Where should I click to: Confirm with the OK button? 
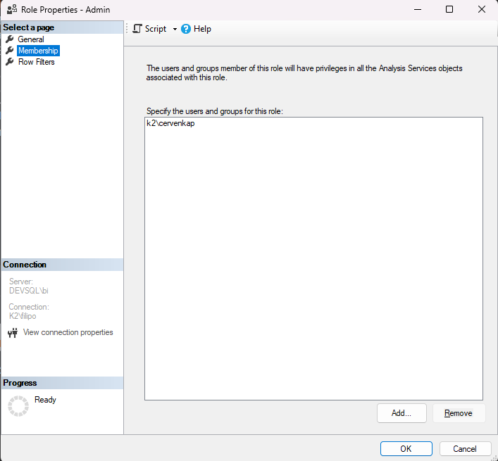point(406,448)
